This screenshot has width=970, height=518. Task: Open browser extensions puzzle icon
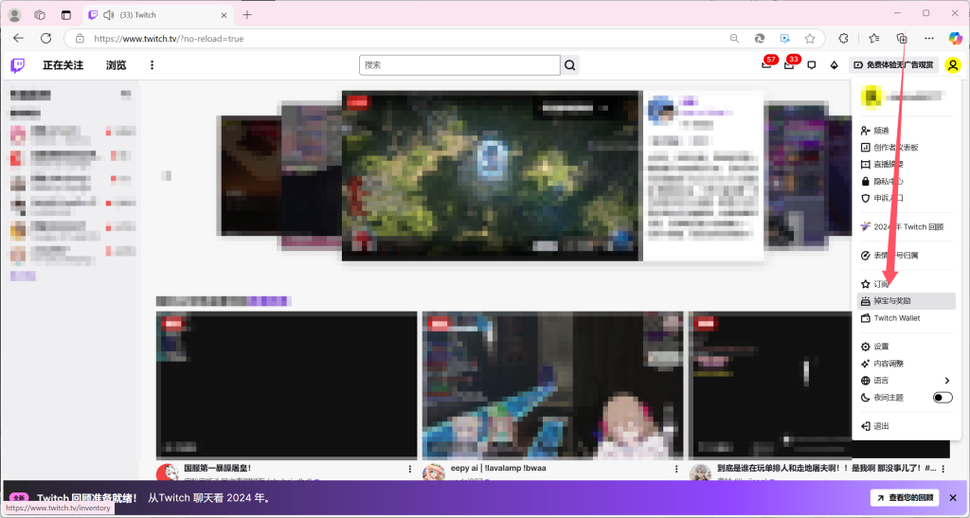[843, 38]
